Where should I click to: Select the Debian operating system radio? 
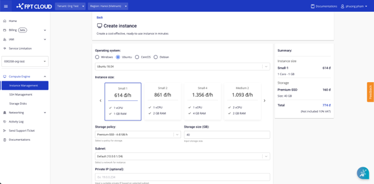coord(156,57)
